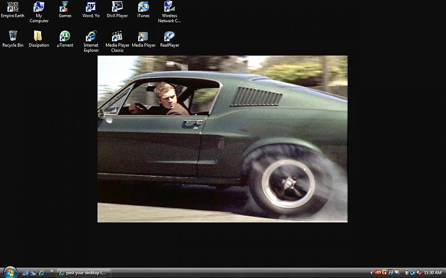Click the yellow shield tray icon next to ATI

(384, 272)
